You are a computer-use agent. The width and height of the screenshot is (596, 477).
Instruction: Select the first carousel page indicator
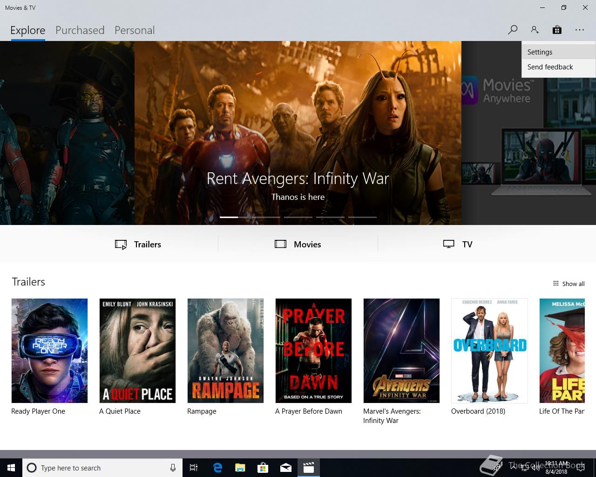tap(234, 217)
